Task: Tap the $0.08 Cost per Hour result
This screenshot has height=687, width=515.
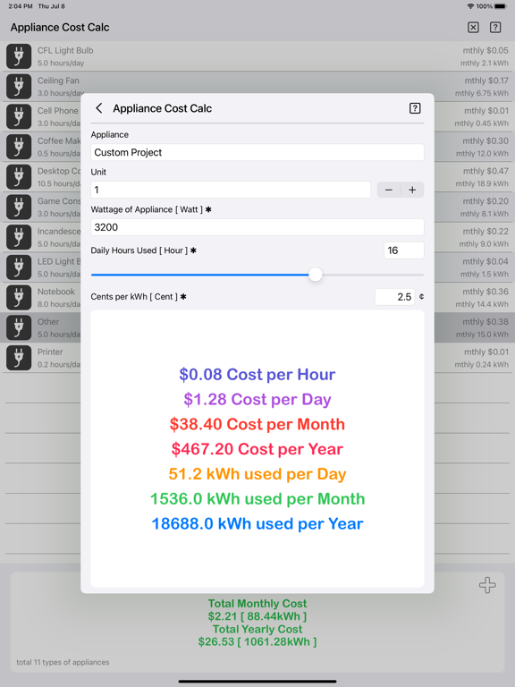Action: 257,375
